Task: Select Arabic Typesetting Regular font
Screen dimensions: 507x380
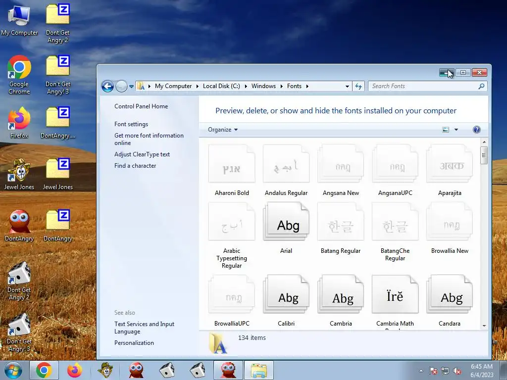Action: (232, 222)
